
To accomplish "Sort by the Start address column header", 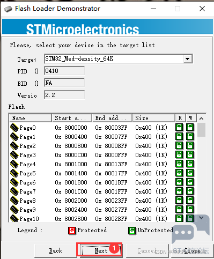I will [72, 118].
